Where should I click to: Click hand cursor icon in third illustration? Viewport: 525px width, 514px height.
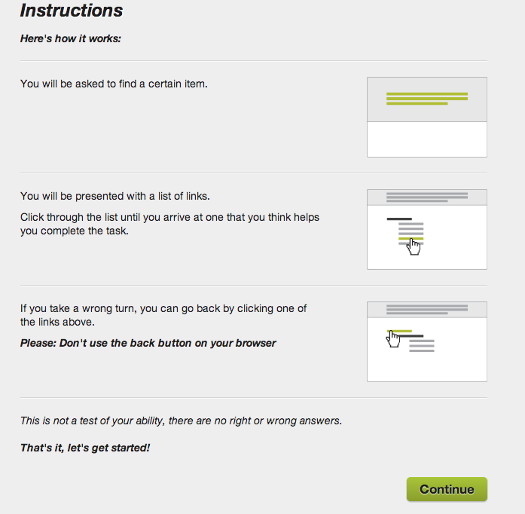pyautogui.click(x=393, y=338)
